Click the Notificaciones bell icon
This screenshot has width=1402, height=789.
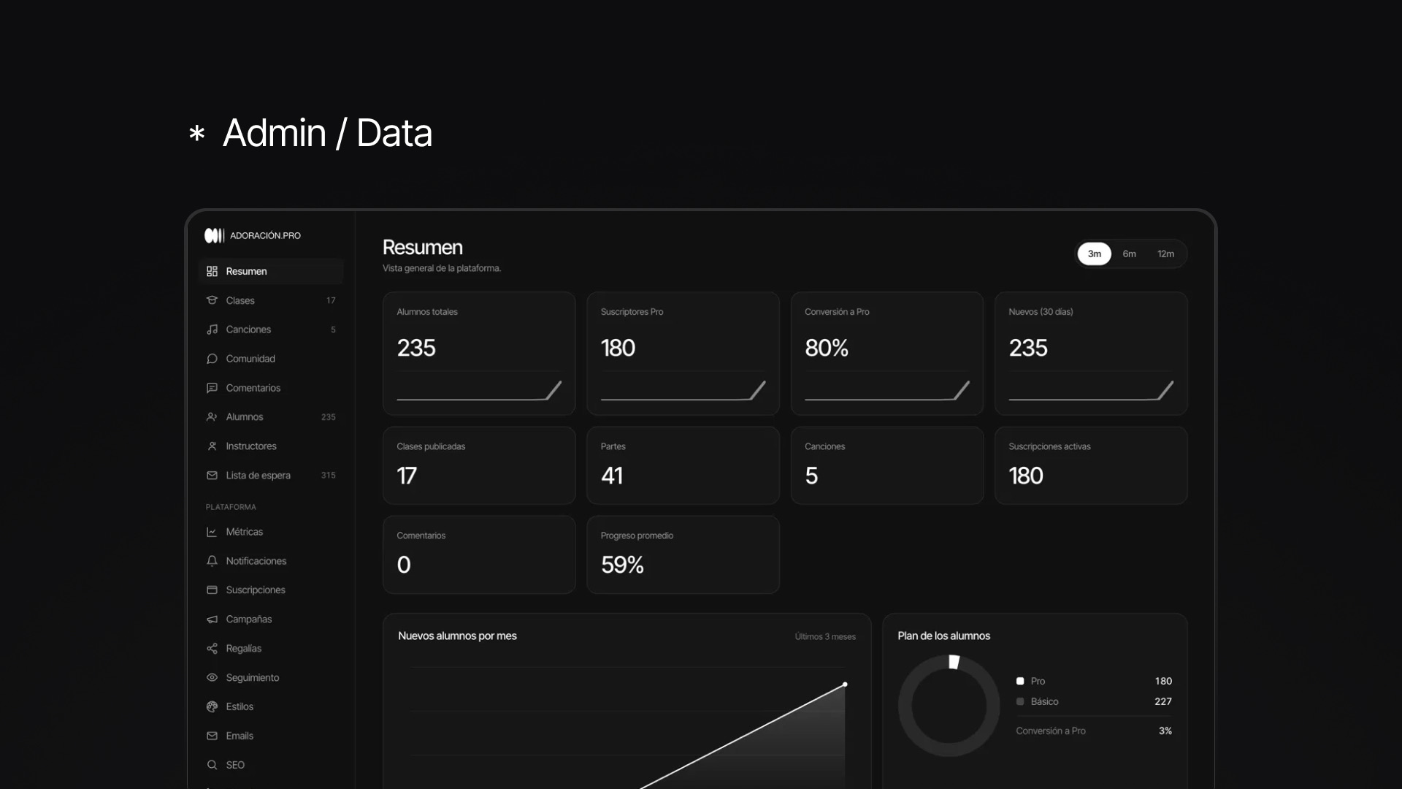pyautogui.click(x=212, y=561)
